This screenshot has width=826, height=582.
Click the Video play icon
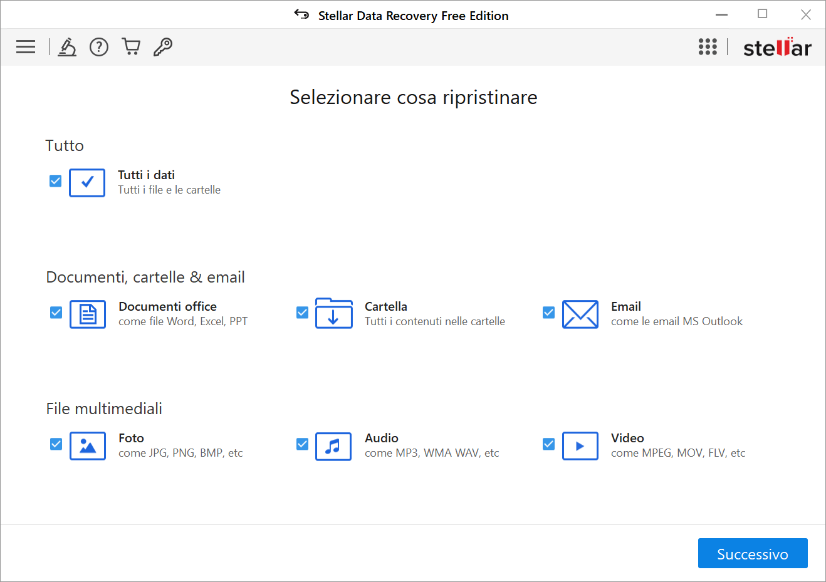point(580,446)
